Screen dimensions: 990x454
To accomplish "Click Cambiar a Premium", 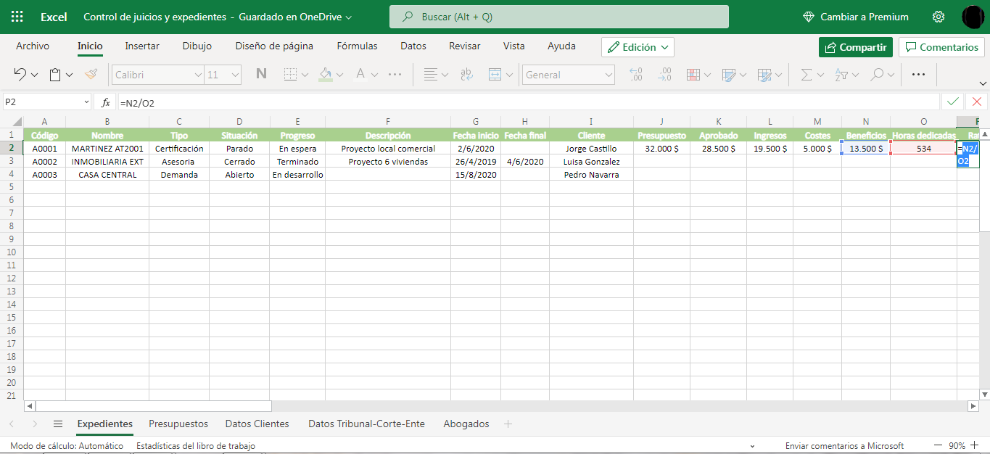I will tap(856, 17).
